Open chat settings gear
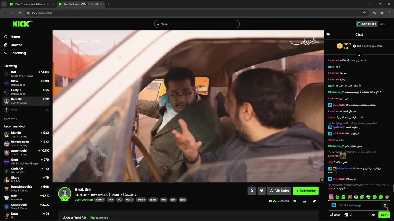Viewport: 394px width, 221px height. coord(373,215)
